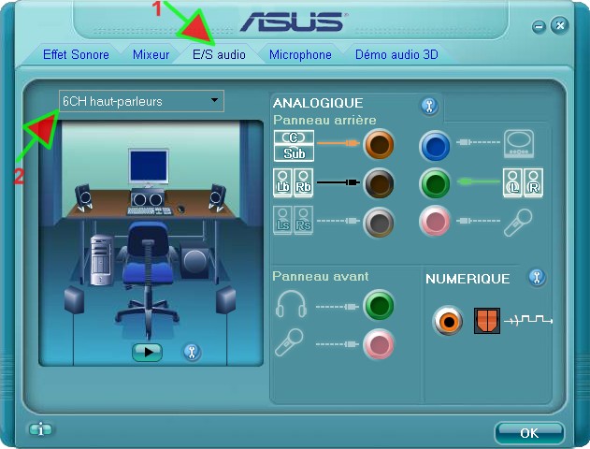Click the black rear speaker jack
The image size is (590, 449).
click(x=379, y=182)
